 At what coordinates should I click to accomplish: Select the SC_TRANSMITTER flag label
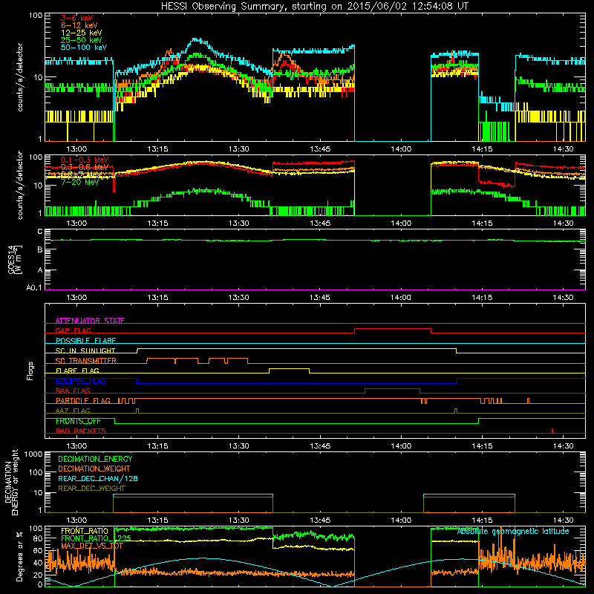click(86, 361)
